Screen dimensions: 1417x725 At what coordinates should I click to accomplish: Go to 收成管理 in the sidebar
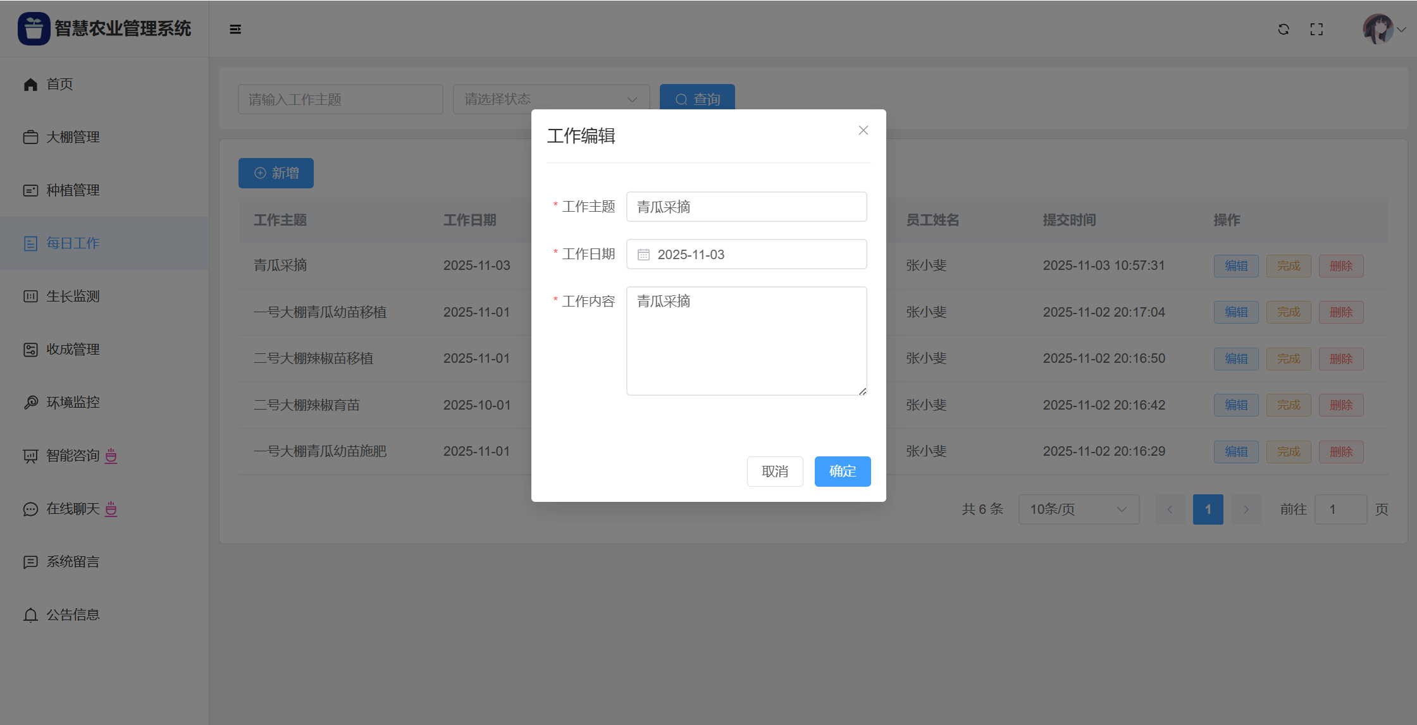73,350
